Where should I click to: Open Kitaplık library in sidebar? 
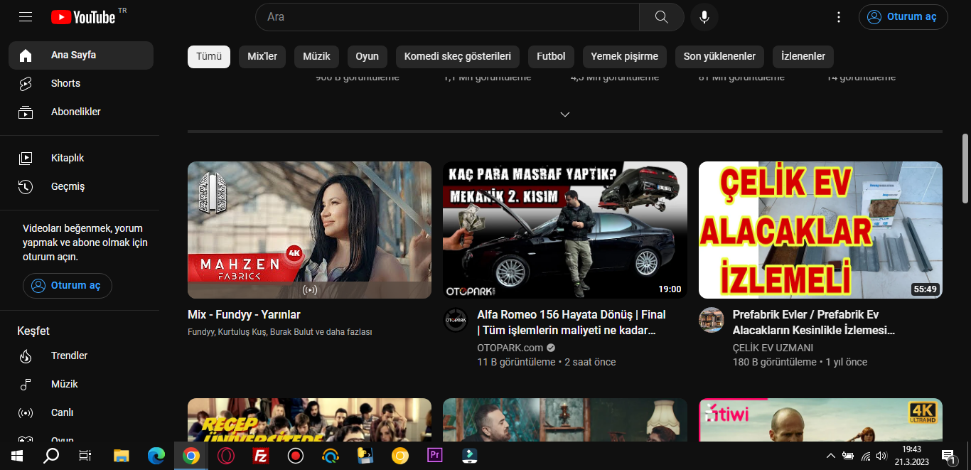click(x=81, y=158)
